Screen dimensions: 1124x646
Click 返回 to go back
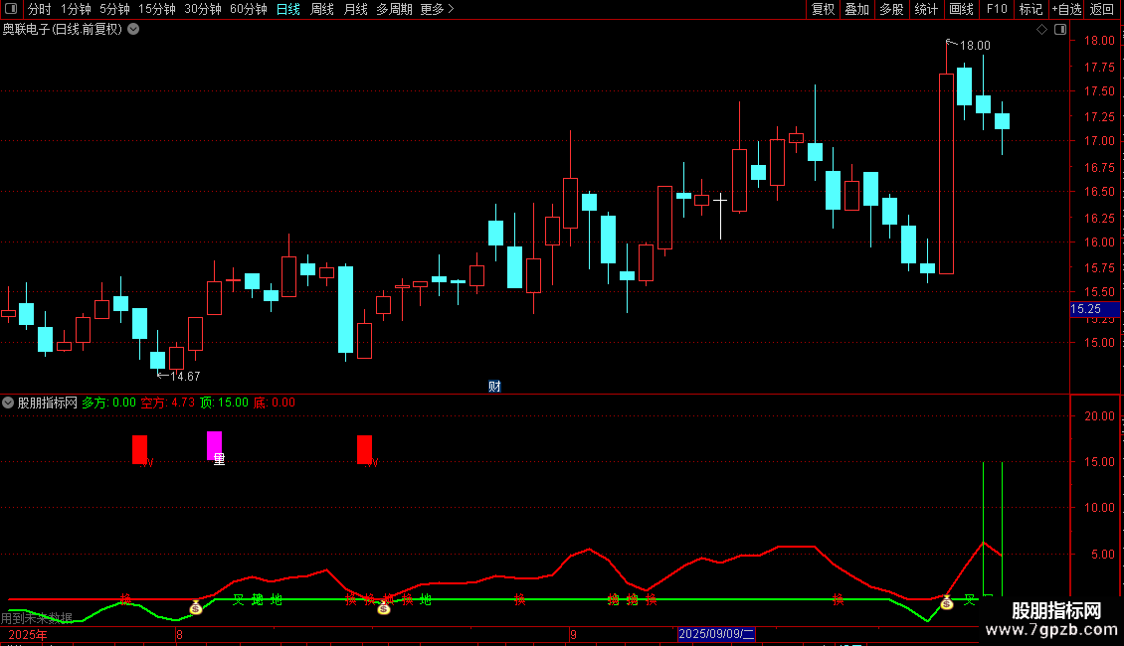(x=1102, y=9)
